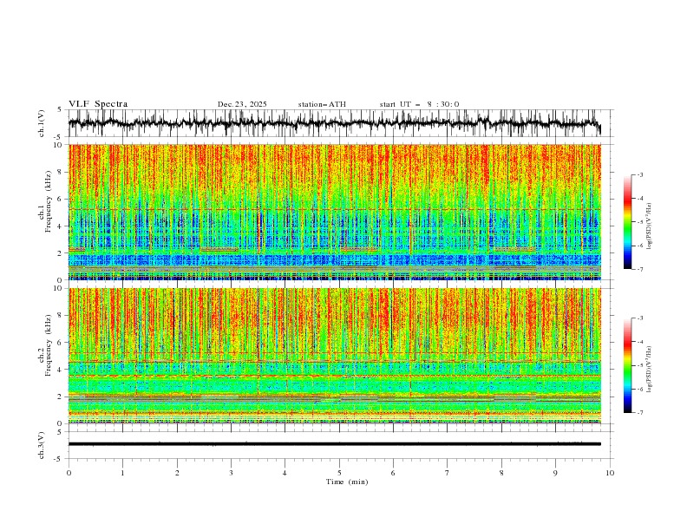Click time axis tick label "1"
Image resolution: width=687 pixels, height=531 pixels.
(x=122, y=473)
